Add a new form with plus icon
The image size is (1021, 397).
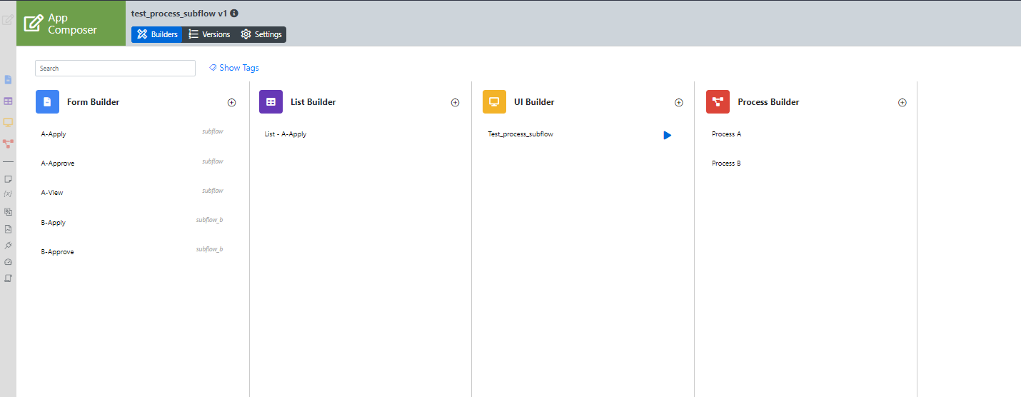pos(231,103)
